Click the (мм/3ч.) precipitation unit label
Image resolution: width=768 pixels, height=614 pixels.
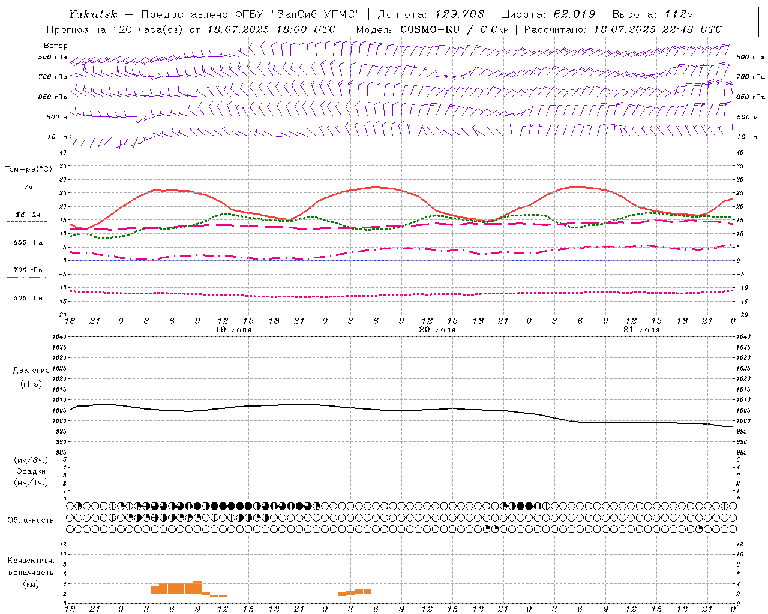coord(31,460)
